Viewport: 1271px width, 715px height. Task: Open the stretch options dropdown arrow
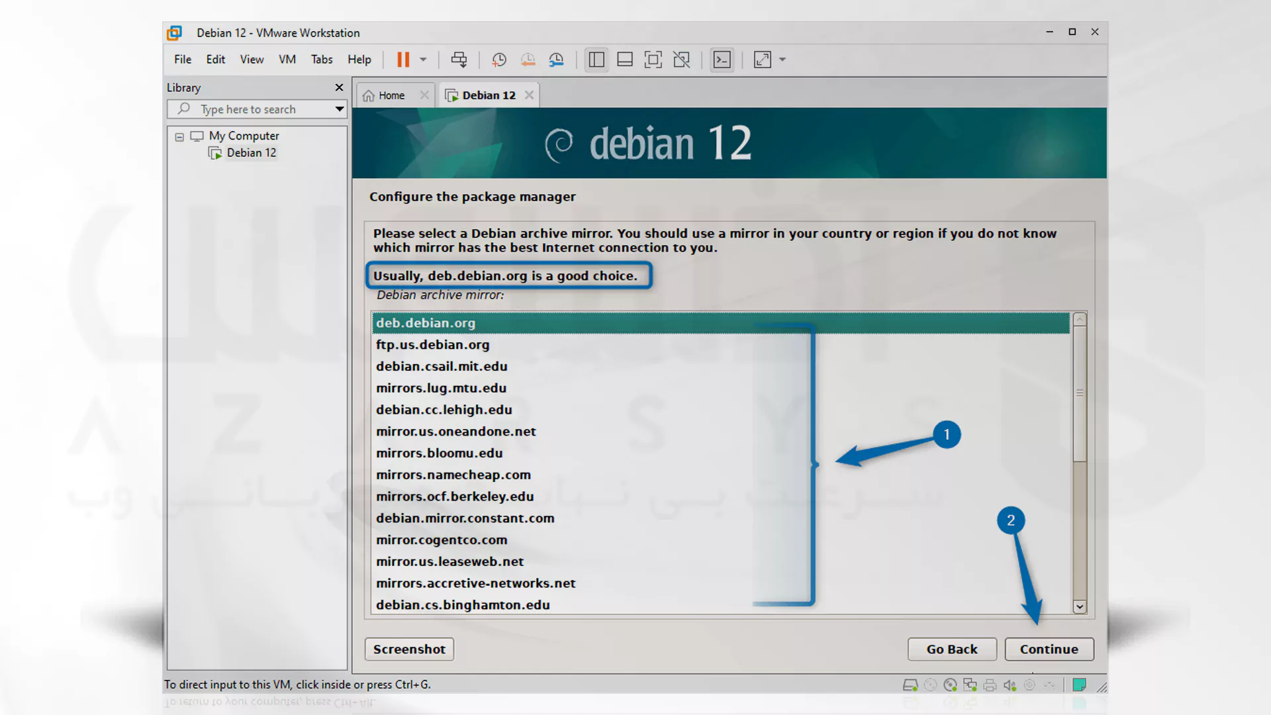[x=782, y=60]
